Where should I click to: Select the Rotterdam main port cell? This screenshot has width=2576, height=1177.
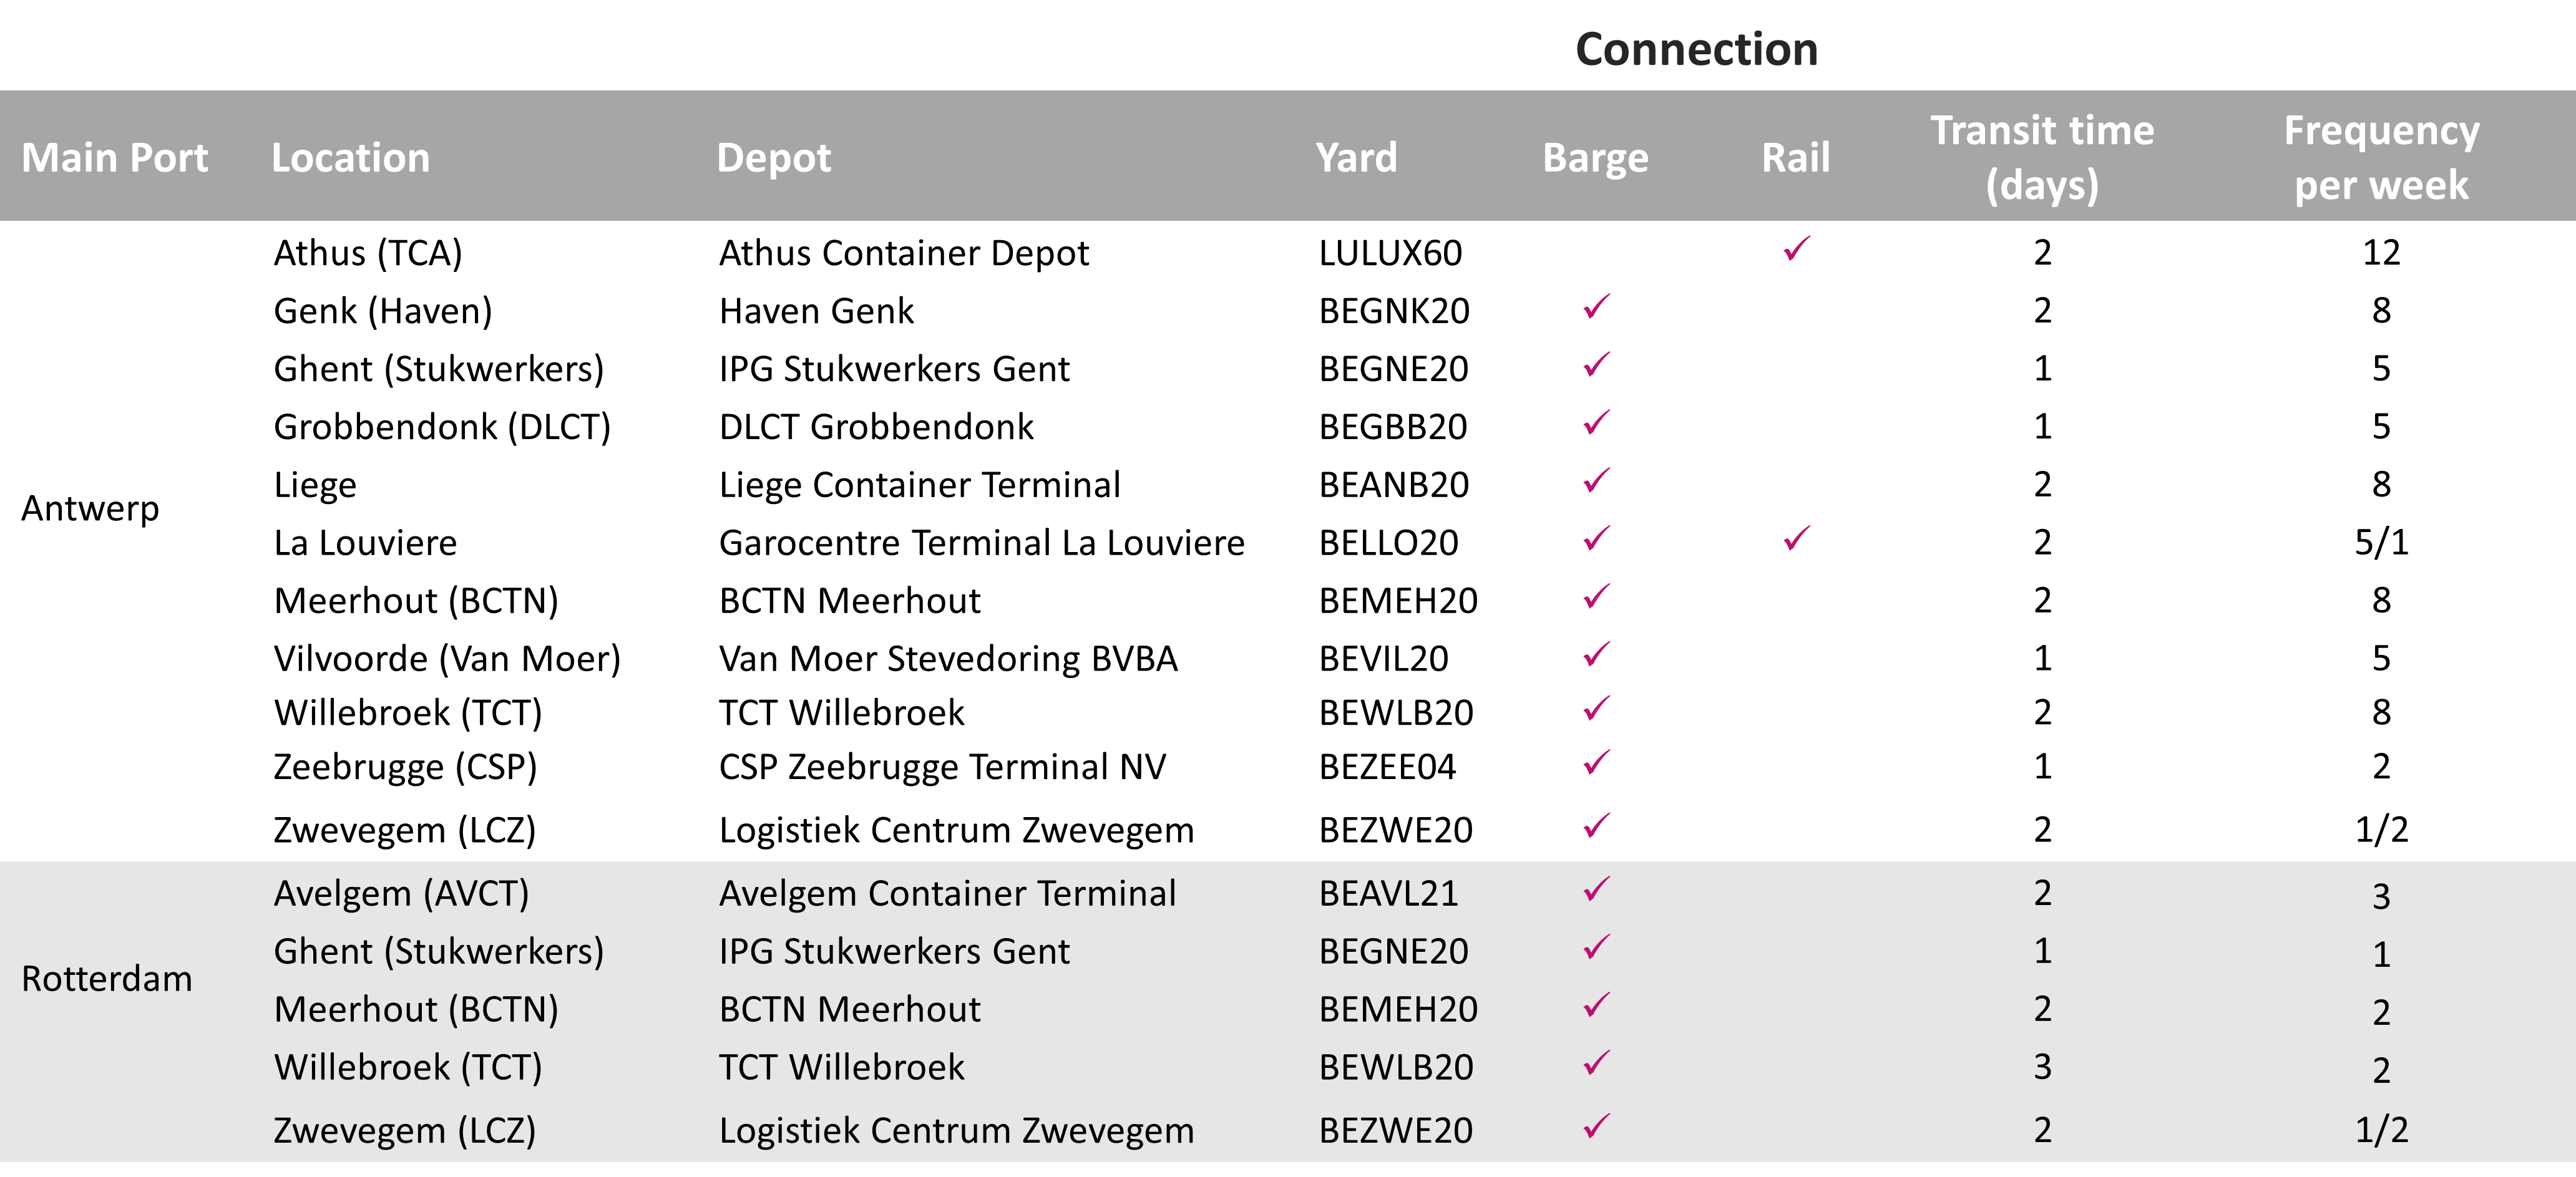(x=107, y=978)
